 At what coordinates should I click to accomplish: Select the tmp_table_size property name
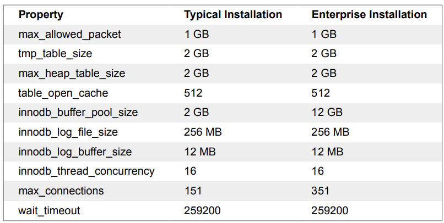(x=55, y=54)
